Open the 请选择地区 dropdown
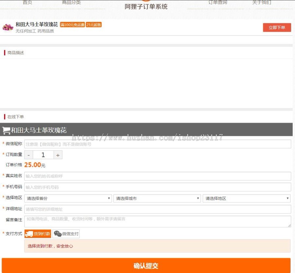 coord(246,198)
